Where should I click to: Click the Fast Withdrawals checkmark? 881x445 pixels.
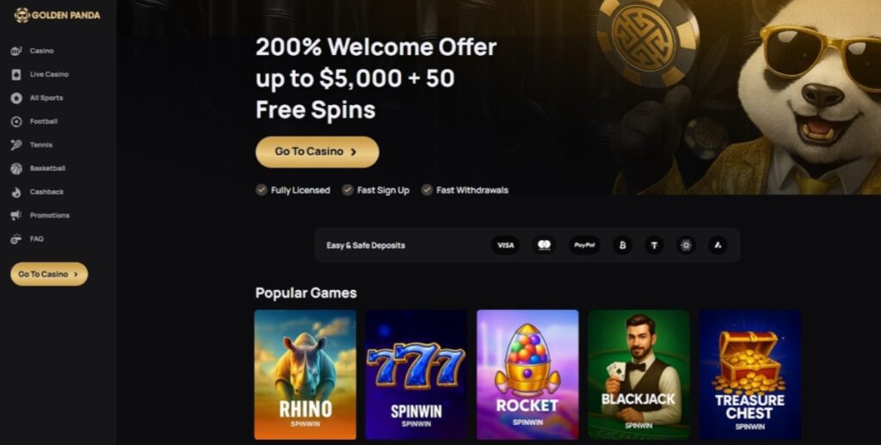(427, 189)
